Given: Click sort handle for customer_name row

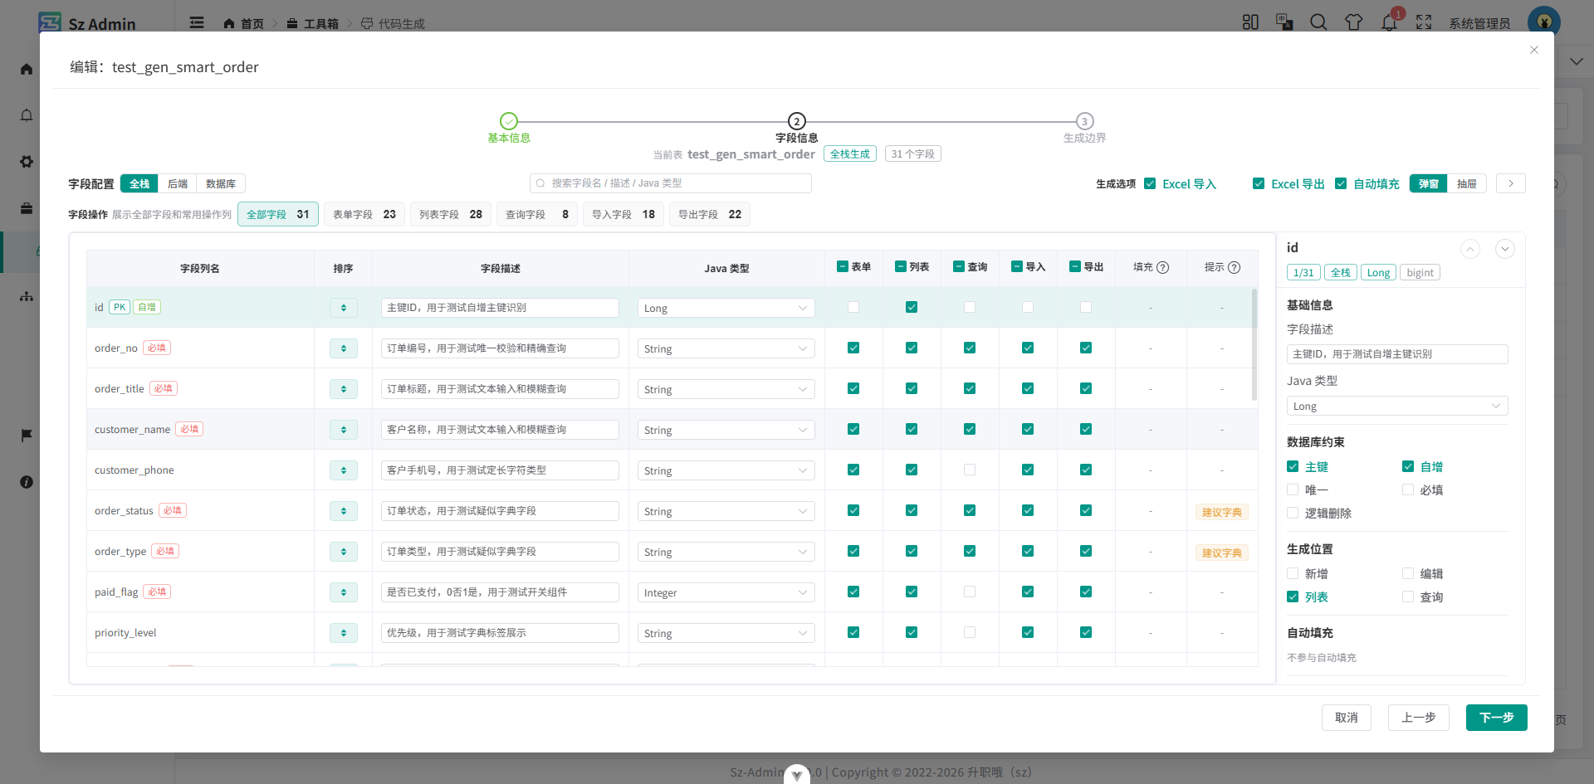Looking at the screenshot, I should (344, 430).
